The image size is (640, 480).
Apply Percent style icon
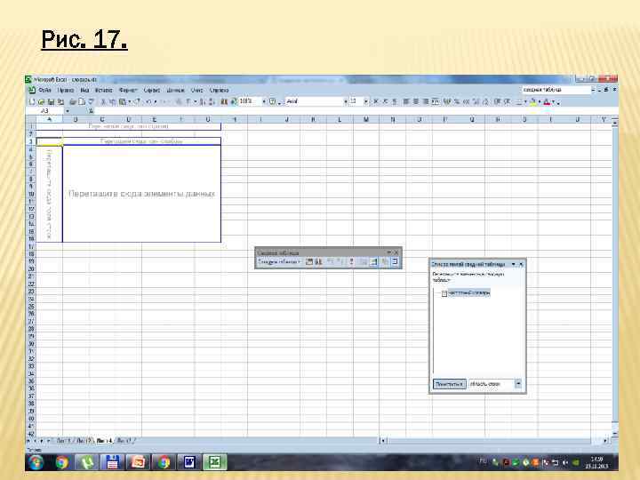[457, 101]
